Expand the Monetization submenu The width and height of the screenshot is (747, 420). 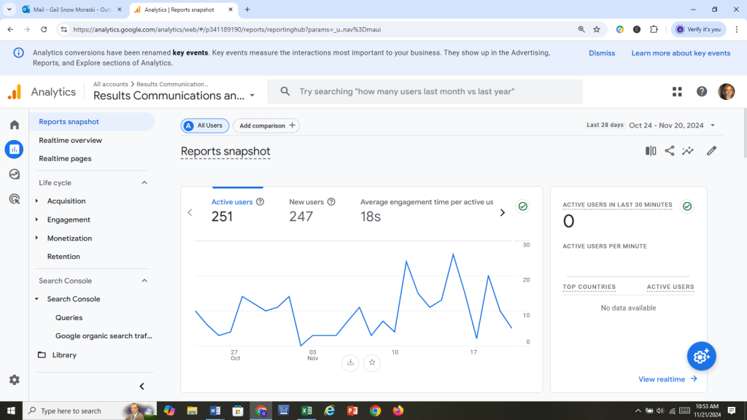[x=36, y=238]
